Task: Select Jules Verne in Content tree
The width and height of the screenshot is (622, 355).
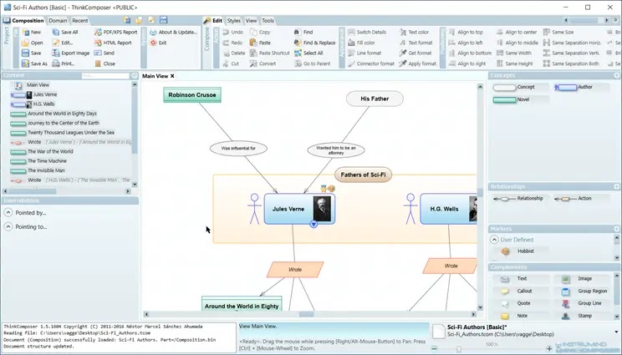Action: [45, 94]
